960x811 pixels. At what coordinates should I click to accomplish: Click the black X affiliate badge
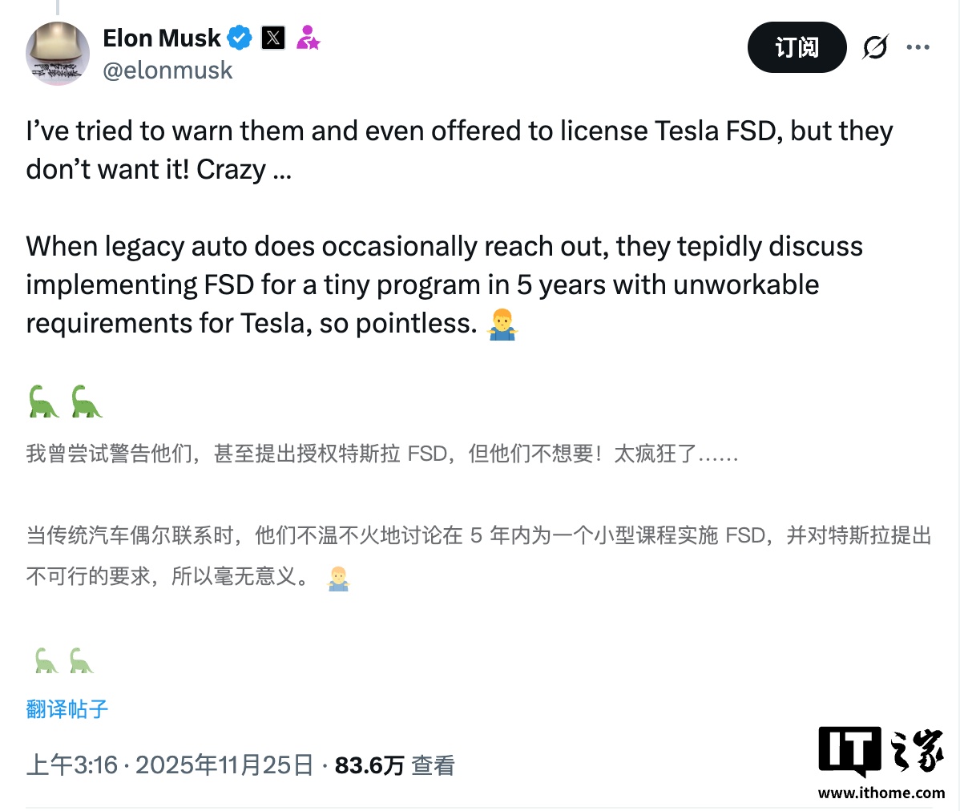(273, 38)
